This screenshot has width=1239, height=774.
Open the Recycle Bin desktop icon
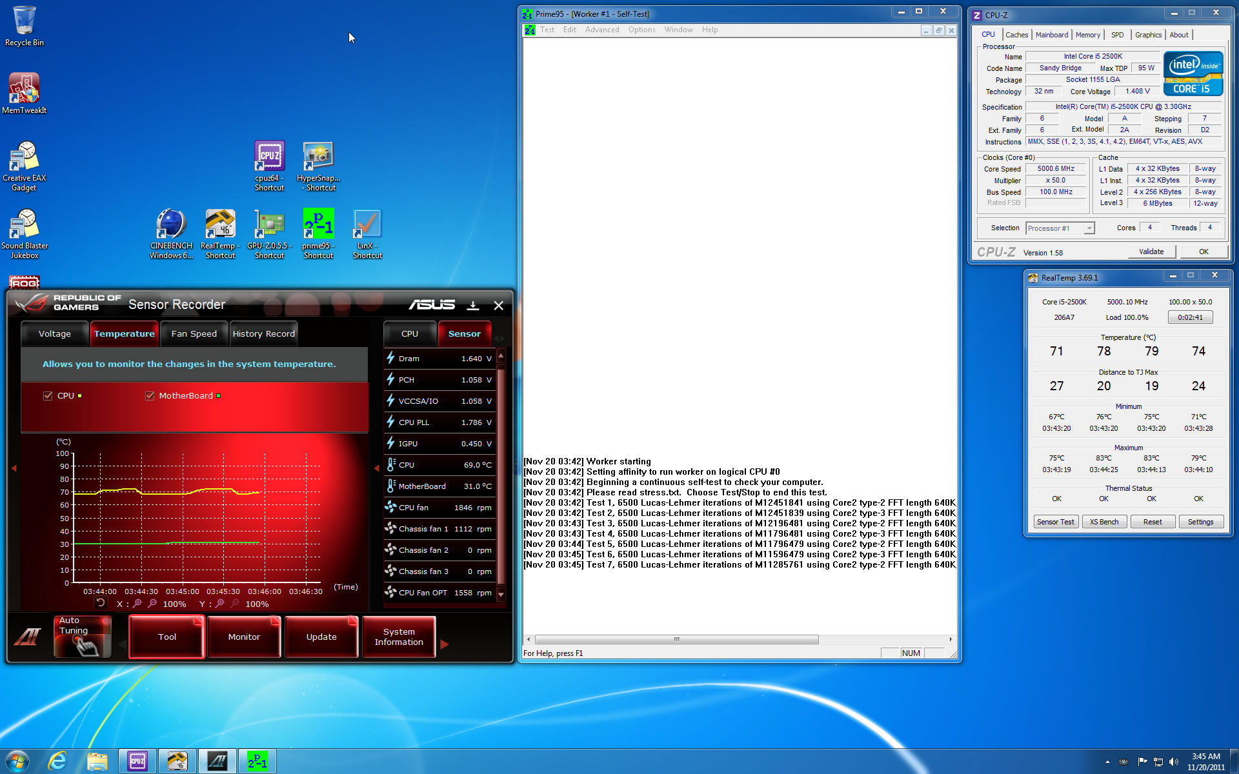(x=24, y=26)
